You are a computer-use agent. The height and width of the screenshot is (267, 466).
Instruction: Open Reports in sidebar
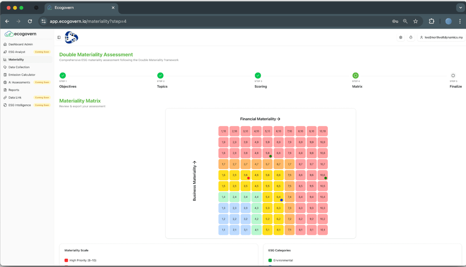tap(27, 90)
